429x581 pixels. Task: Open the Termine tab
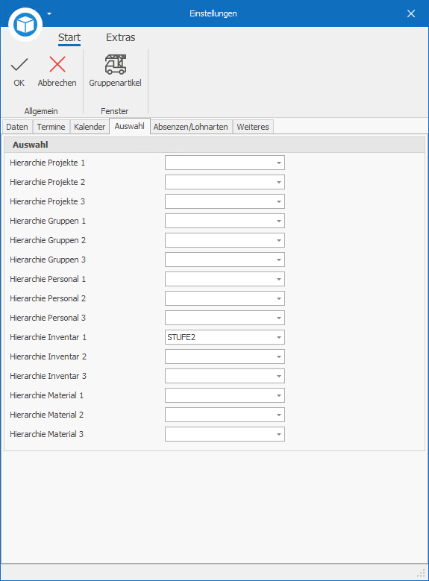(51, 127)
